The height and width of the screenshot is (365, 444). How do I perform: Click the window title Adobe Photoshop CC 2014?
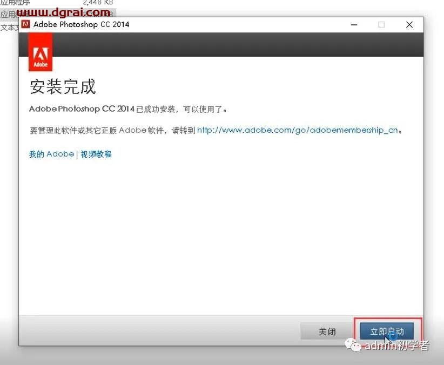tap(81, 24)
